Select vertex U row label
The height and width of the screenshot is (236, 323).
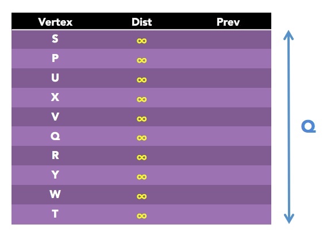pyautogui.click(x=55, y=78)
